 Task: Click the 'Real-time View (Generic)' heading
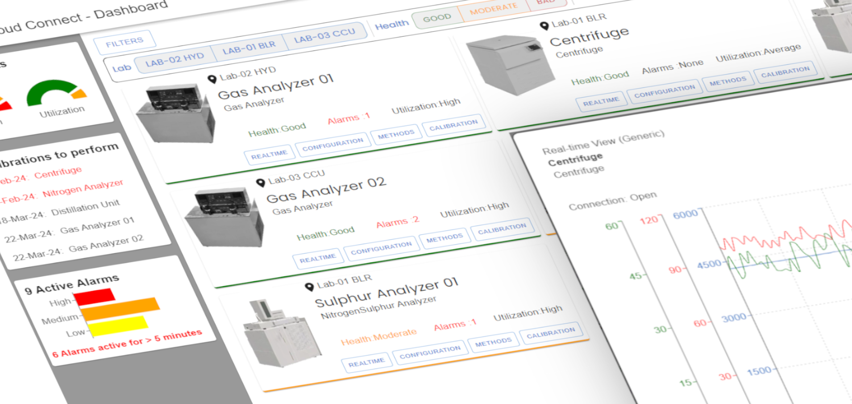point(603,142)
